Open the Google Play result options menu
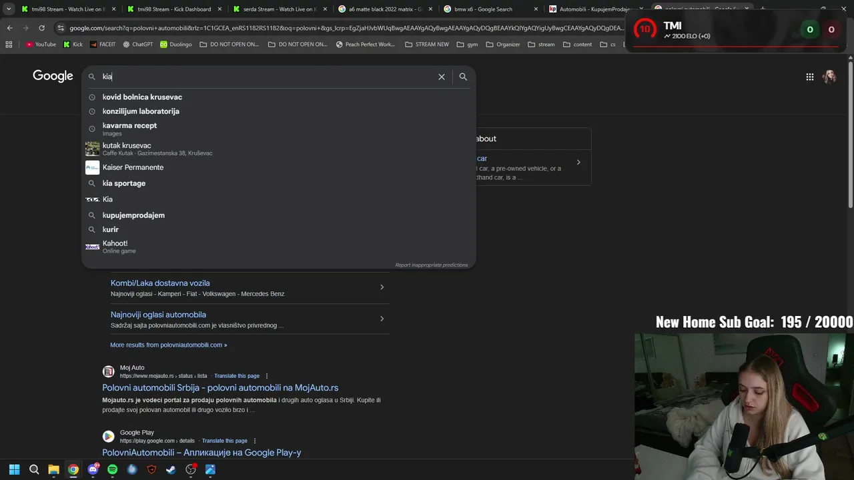Viewport: 854px width, 480px height. point(255,441)
